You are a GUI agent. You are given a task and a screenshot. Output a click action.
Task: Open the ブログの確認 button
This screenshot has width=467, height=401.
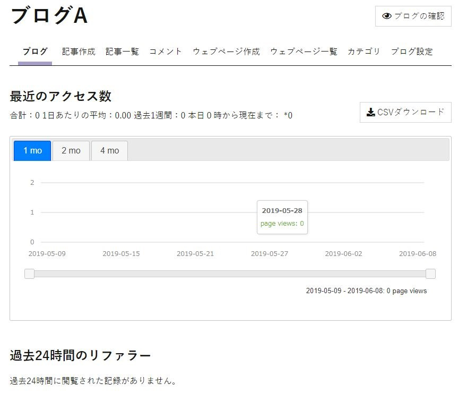413,16
